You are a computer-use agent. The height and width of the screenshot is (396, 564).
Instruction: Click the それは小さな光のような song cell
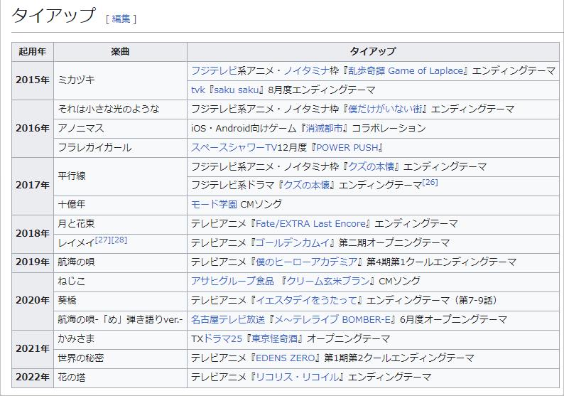pyautogui.click(x=120, y=109)
